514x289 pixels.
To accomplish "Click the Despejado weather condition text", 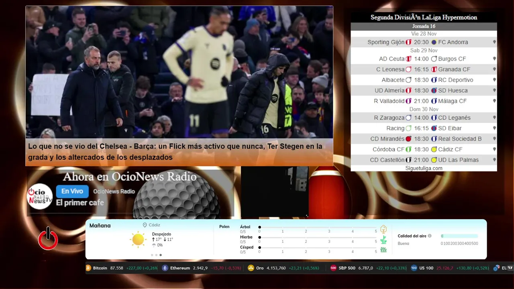I will pos(161,234).
